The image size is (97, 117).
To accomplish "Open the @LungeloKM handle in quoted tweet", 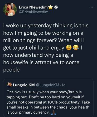I will pyautogui.click(x=47, y=85).
